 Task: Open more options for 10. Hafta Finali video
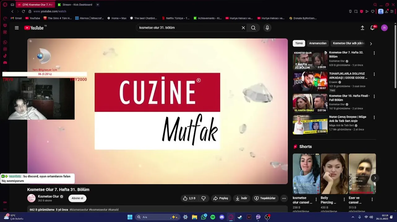(x=374, y=96)
